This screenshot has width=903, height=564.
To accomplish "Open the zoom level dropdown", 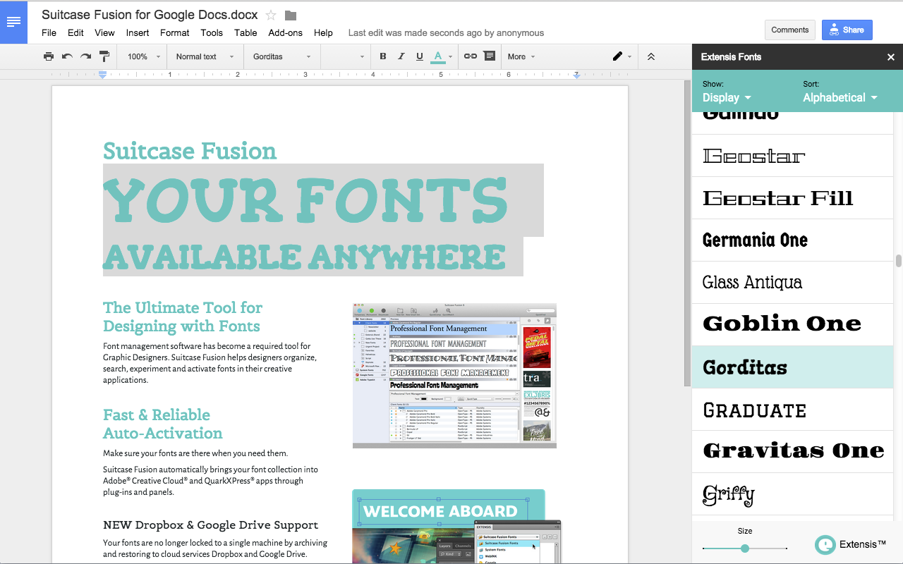I will (x=144, y=56).
